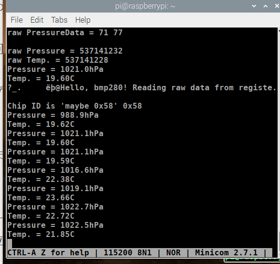Click the pi@raspberrypi title bar text

pos(145,6)
